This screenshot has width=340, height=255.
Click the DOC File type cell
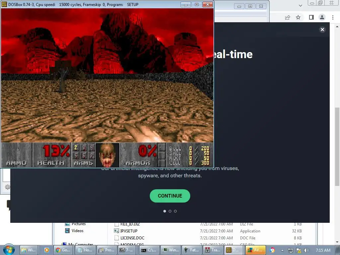click(x=248, y=238)
